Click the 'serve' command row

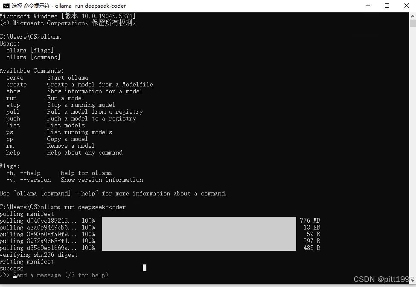tap(47, 78)
